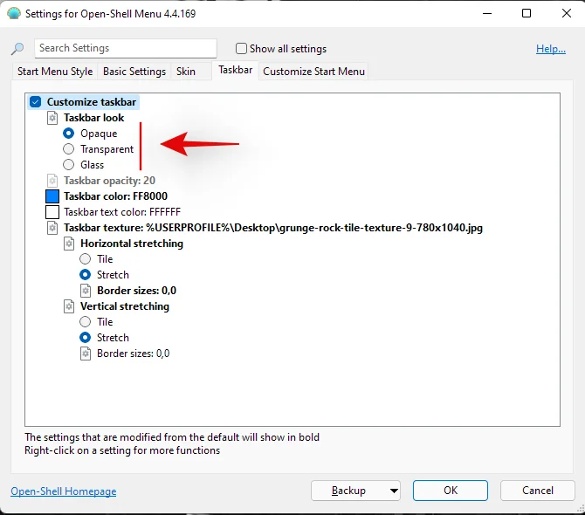Click the magnifier search icon
Screen dimensions: 585x515
click(17, 49)
